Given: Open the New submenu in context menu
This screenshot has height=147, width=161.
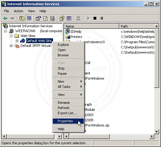Looking at the screenshot, I should tap(68, 81).
